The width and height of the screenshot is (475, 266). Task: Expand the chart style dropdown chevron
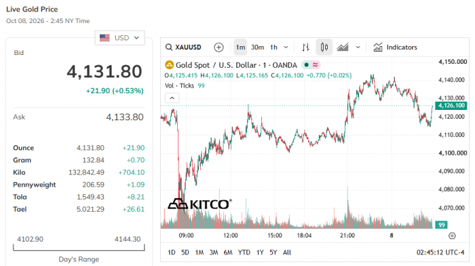[x=358, y=47]
